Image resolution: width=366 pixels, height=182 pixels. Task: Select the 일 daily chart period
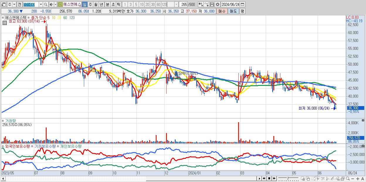[84, 5]
